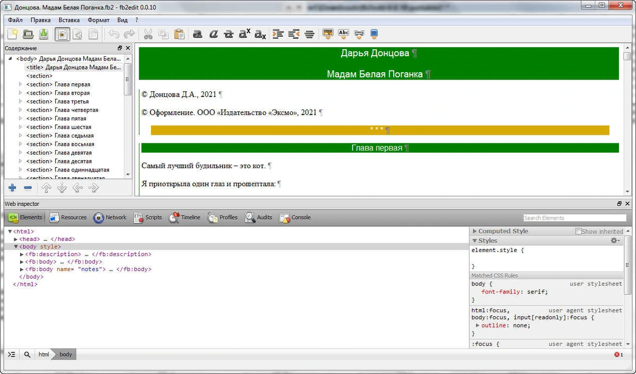Click the Search Elements field
The width and height of the screenshot is (636, 374).
click(575, 218)
